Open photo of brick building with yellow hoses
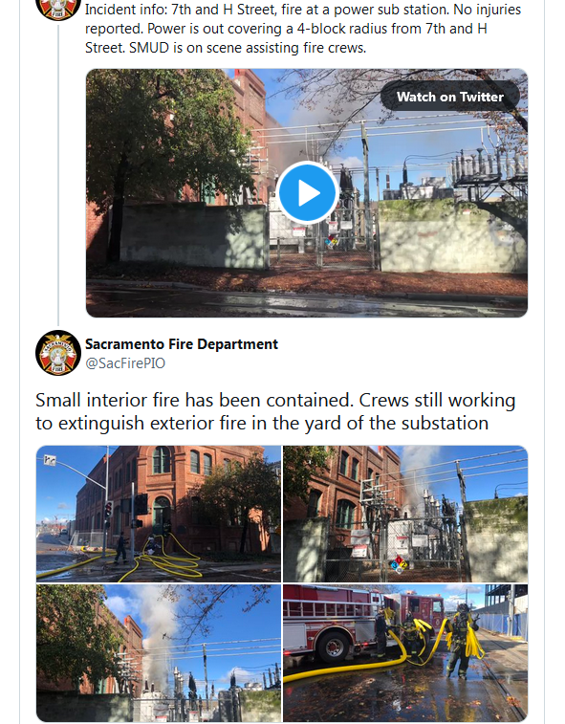 (159, 514)
